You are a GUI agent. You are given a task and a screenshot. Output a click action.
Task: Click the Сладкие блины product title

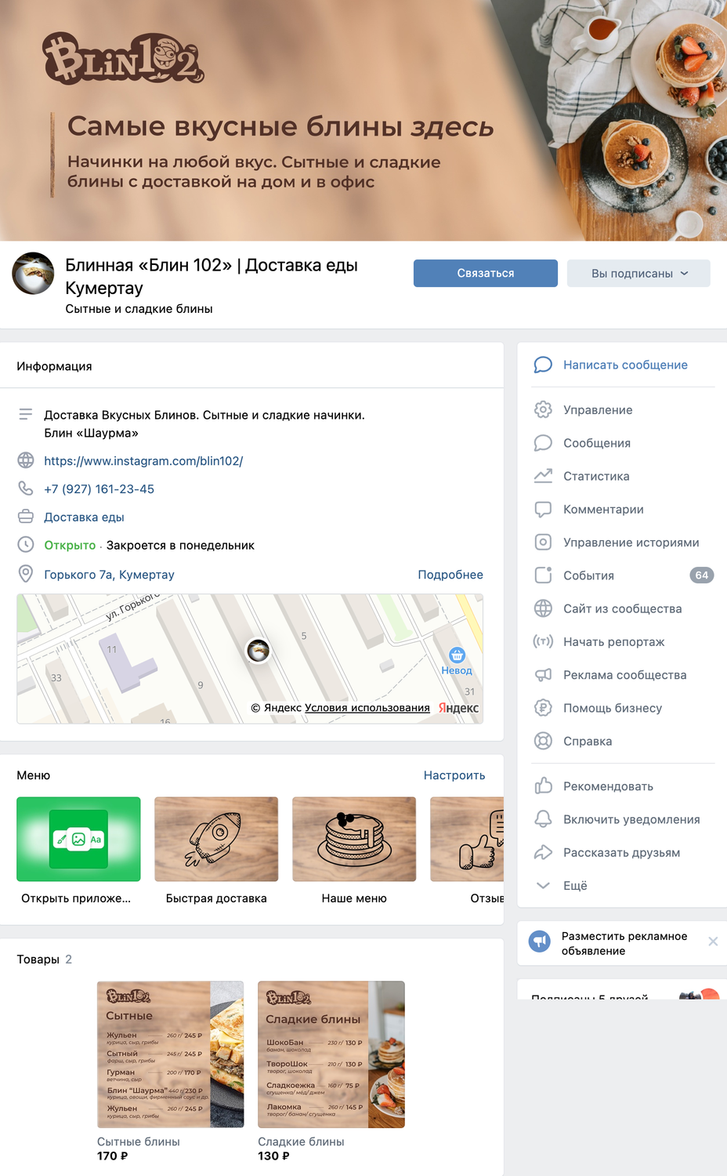[301, 1142]
